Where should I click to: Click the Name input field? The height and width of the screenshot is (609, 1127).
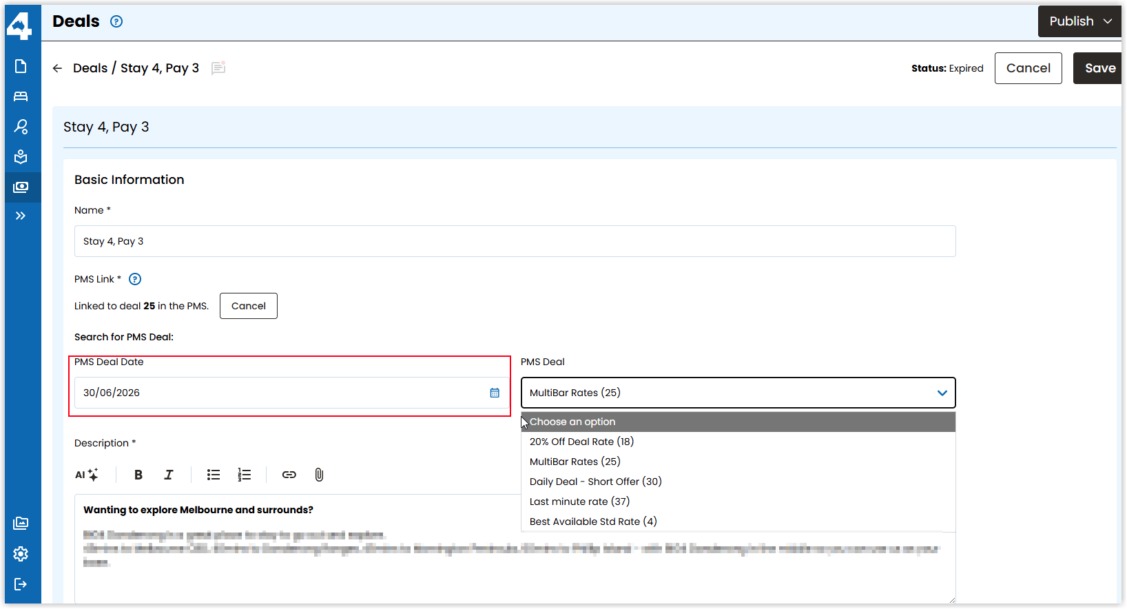515,241
